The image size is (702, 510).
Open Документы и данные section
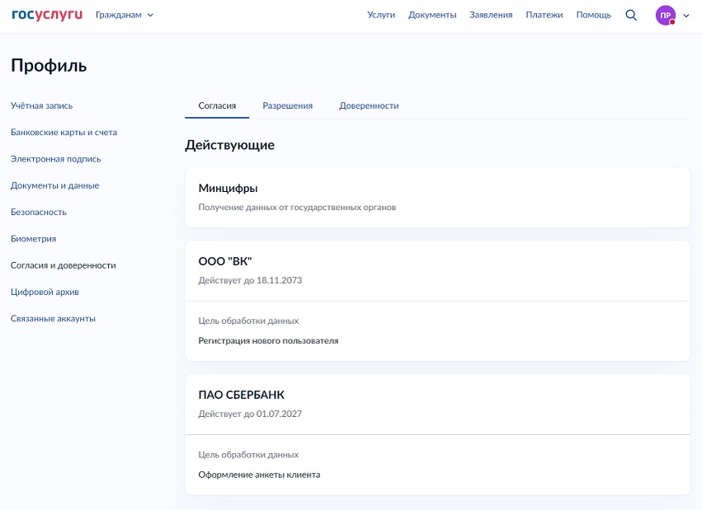tap(54, 185)
